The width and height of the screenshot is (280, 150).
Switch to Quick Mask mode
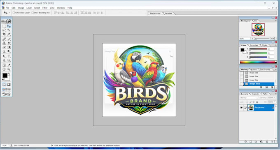pos(9,84)
